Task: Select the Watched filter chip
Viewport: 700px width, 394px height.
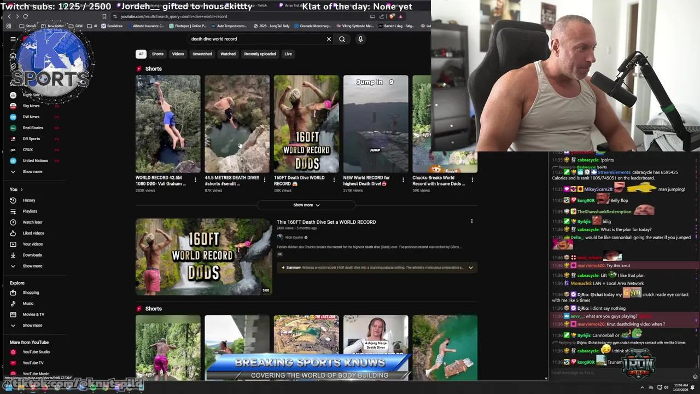Action: pyautogui.click(x=228, y=54)
